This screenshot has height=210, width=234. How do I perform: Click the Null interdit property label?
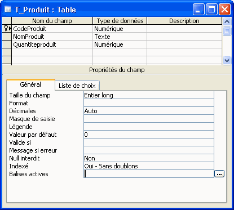click(x=24, y=158)
